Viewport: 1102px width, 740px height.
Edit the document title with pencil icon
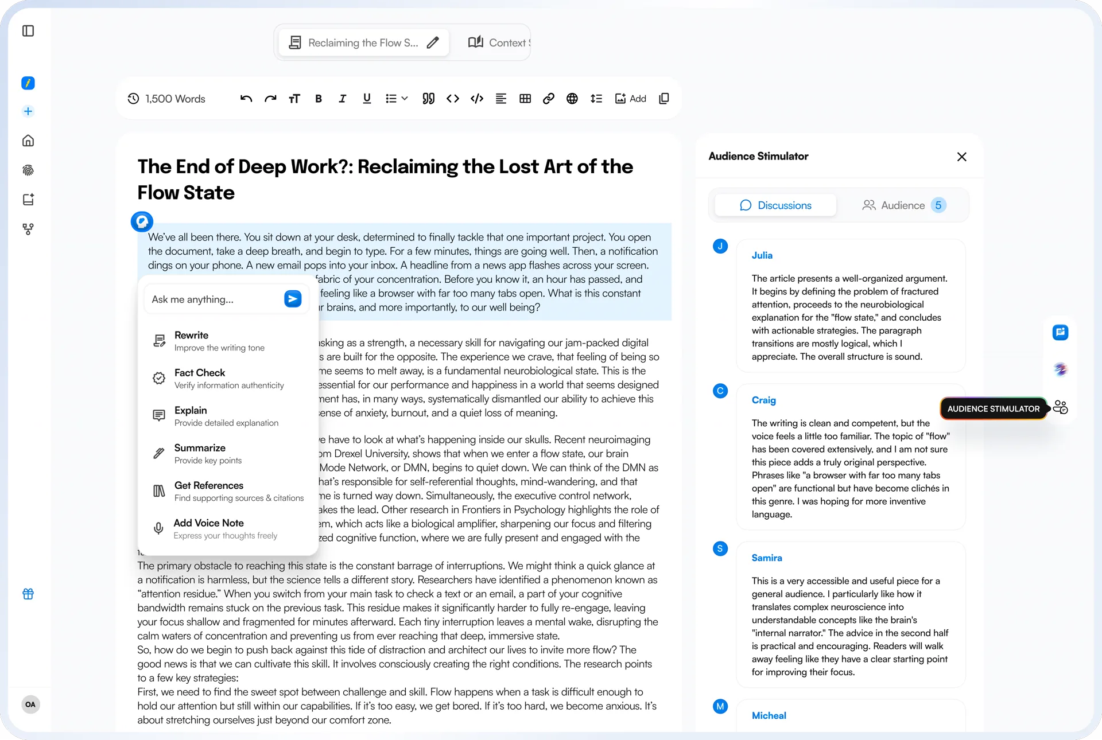(x=433, y=42)
